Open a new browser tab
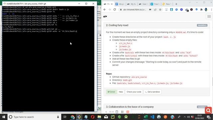 point(176,4)
